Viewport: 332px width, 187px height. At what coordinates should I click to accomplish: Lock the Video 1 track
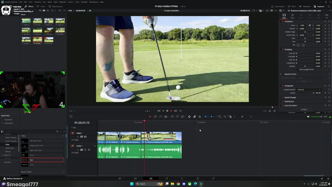[78, 137]
